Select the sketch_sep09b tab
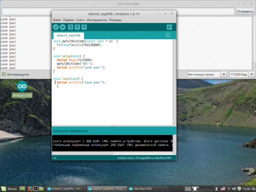The height and width of the screenshot is (192, 256). coord(69,35)
